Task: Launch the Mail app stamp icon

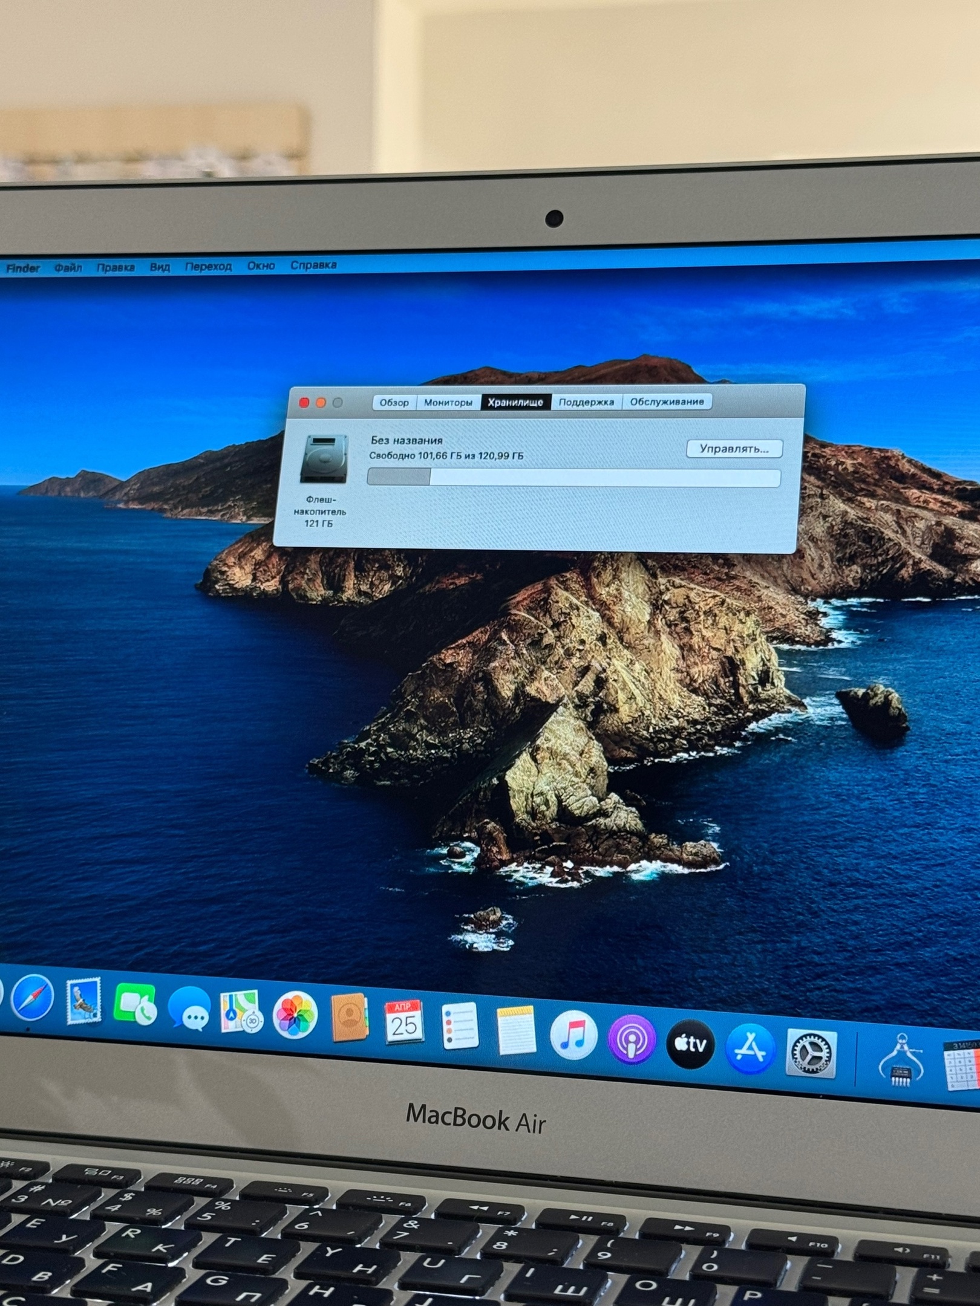Action: [83, 1001]
